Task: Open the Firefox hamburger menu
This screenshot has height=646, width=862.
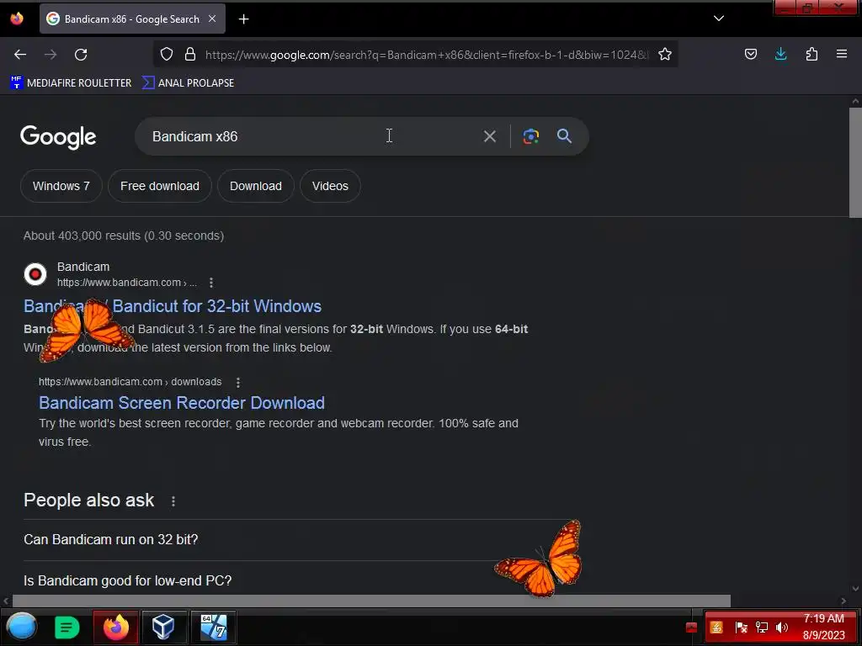Action: [x=842, y=54]
